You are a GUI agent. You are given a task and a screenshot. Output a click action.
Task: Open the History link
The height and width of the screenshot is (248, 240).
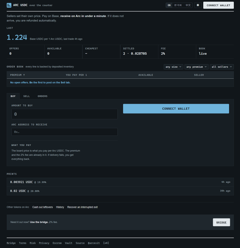[x=60, y=207]
